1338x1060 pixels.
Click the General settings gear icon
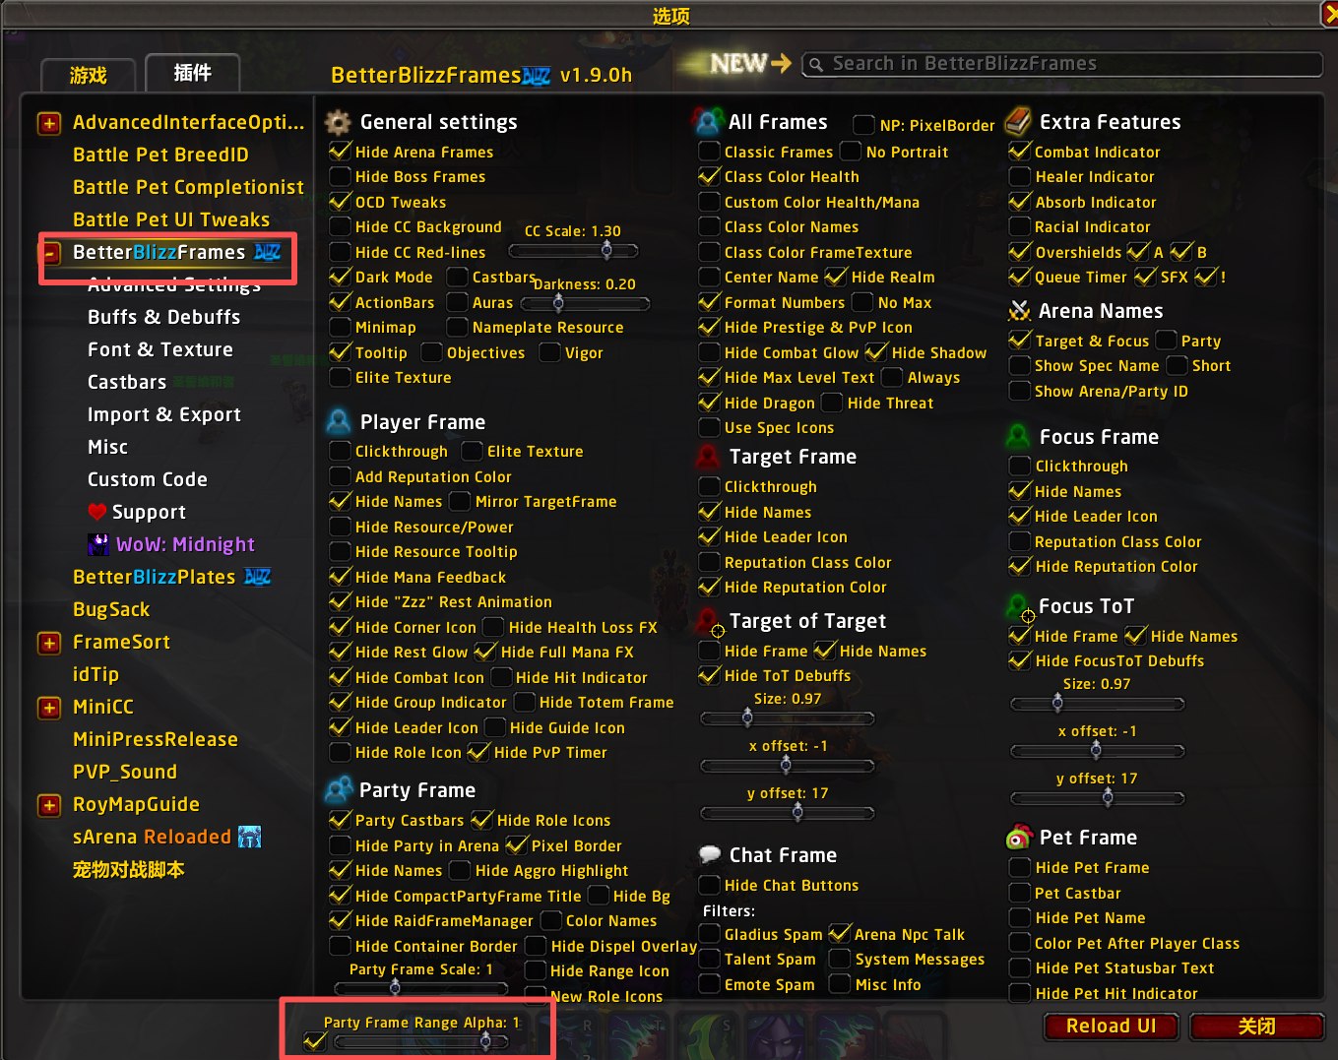tap(338, 122)
